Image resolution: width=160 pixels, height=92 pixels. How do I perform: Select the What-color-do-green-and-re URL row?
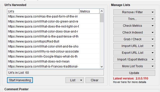53,21
